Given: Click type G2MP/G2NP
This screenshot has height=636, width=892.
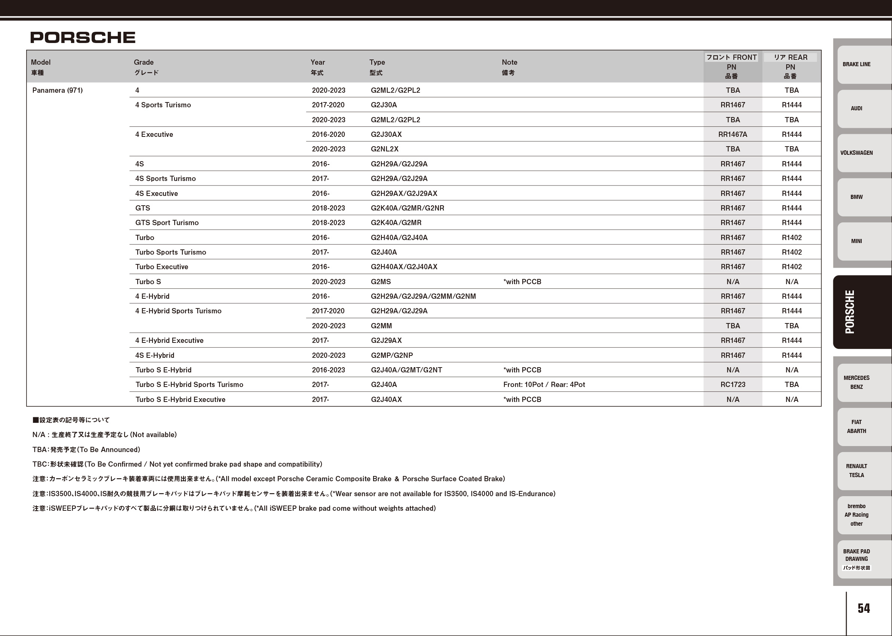Looking at the screenshot, I should point(391,356).
